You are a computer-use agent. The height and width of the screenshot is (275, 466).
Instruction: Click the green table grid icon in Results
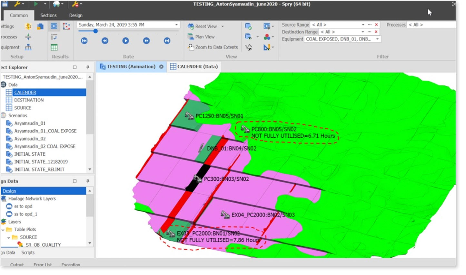54,47
